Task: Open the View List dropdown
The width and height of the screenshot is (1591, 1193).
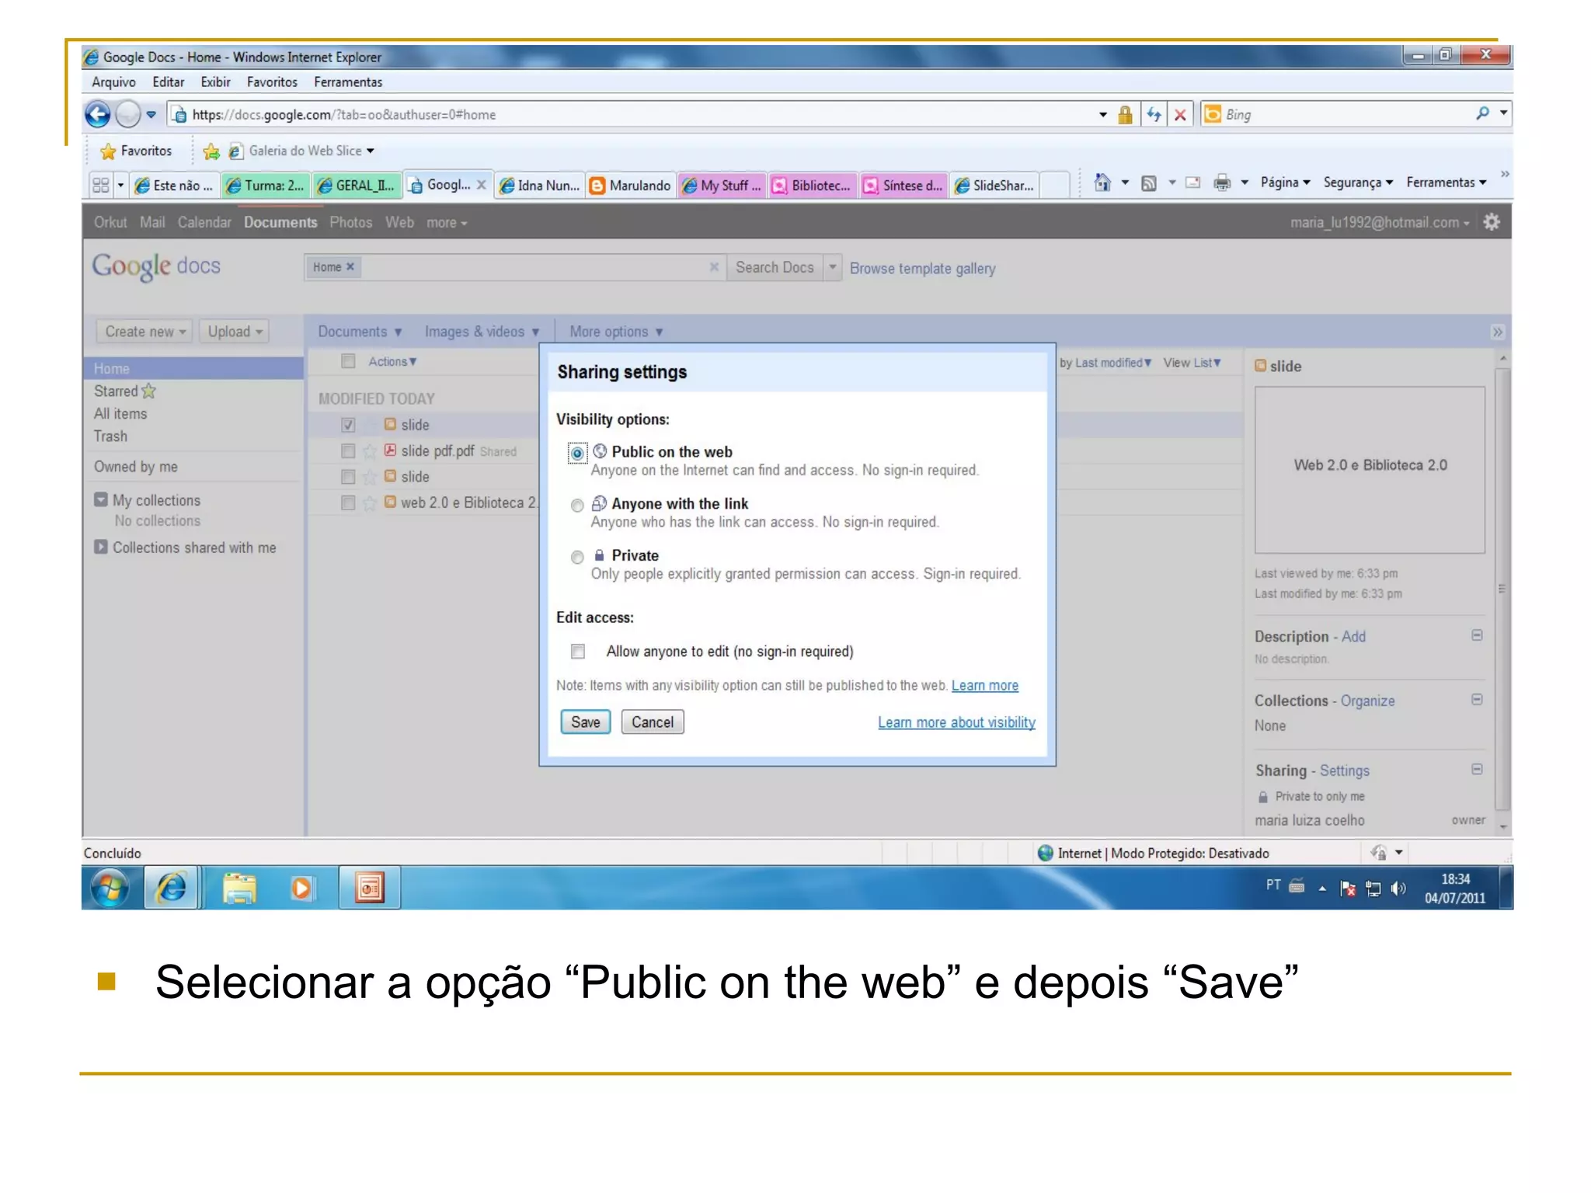Action: tap(1192, 363)
